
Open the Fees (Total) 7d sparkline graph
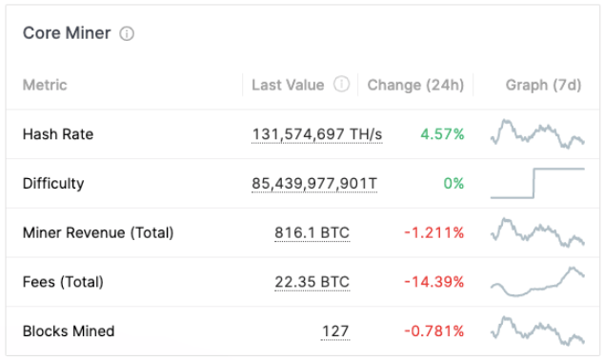[537, 282]
